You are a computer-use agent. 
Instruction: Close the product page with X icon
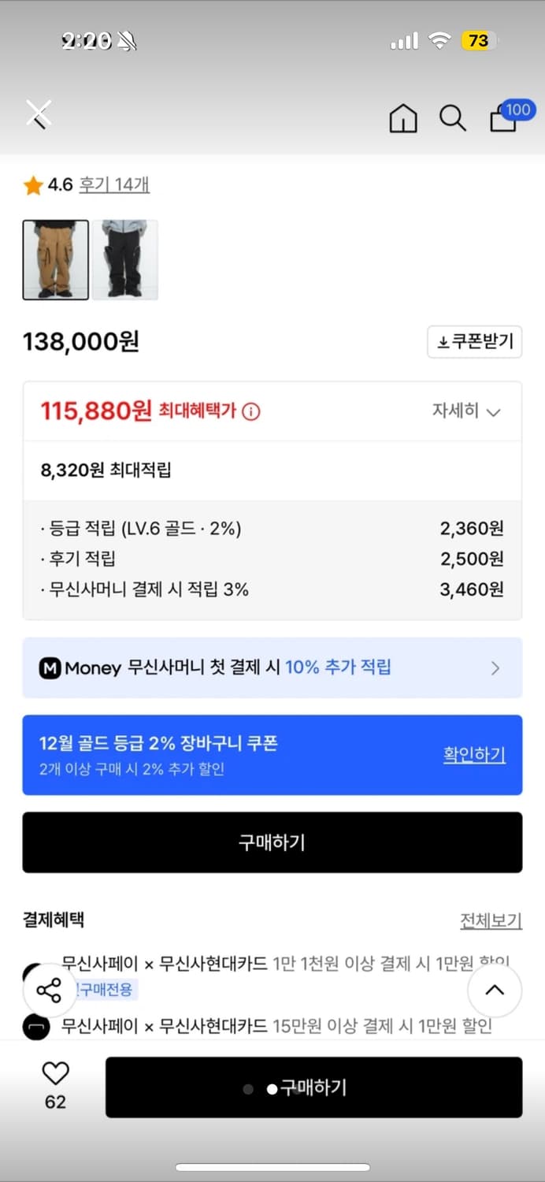(38, 115)
